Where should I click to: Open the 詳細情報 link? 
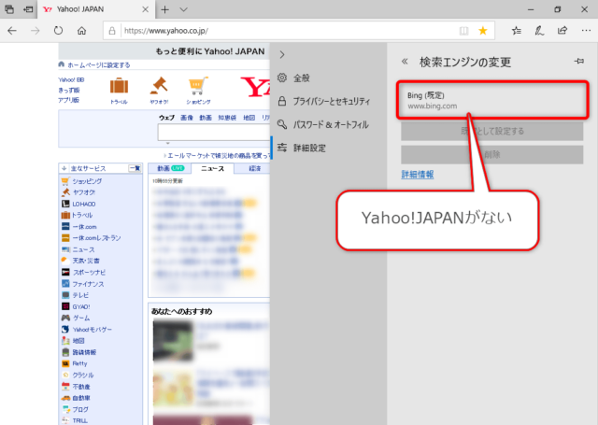(x=418, y=175)
